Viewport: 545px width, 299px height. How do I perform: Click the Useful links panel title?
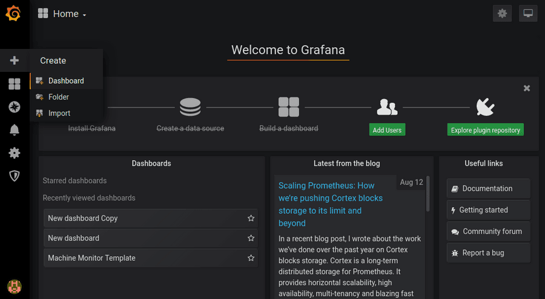pyautogui.click(x=483, y=163)
